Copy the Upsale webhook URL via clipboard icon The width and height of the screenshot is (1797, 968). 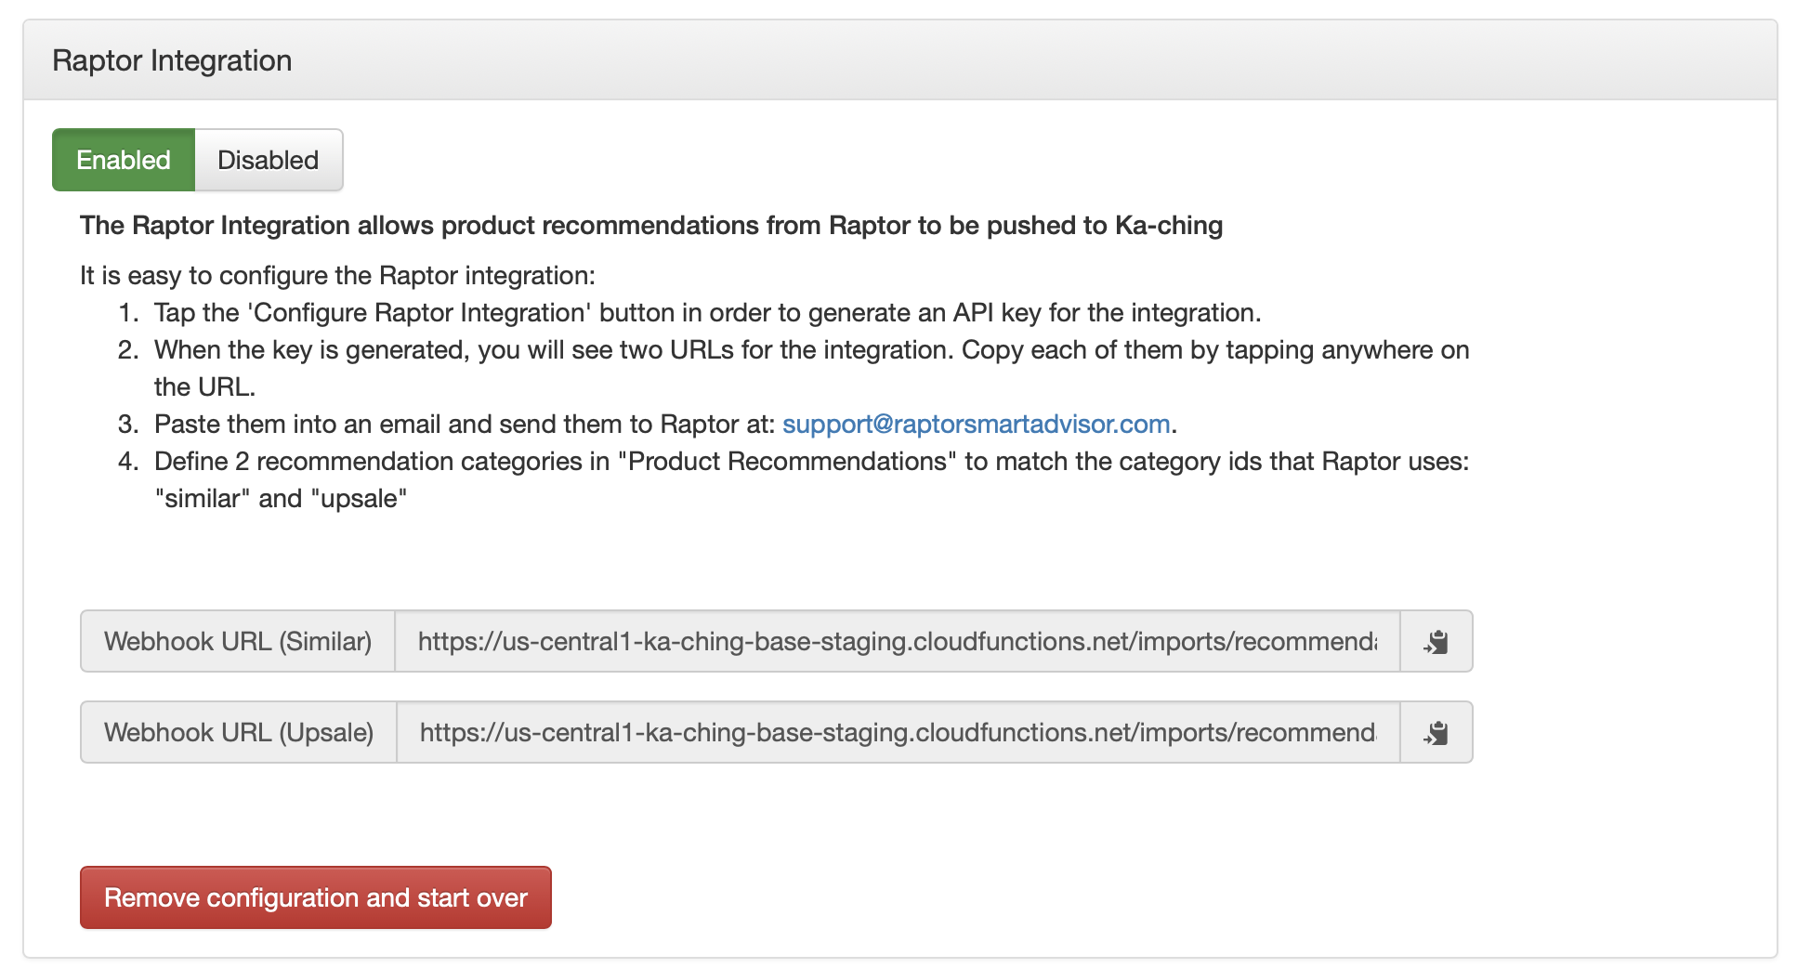pyautogui.click(x=1436, y=733)
